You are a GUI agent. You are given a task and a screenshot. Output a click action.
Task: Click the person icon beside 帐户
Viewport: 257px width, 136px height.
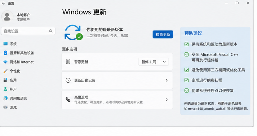[5, 89]
